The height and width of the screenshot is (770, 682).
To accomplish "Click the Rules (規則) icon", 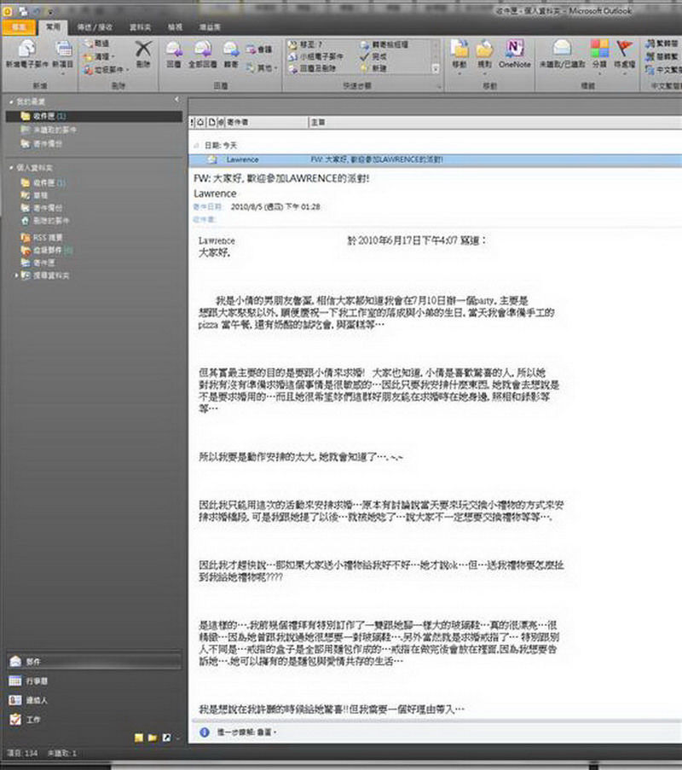I will click(x=484, y=49).
